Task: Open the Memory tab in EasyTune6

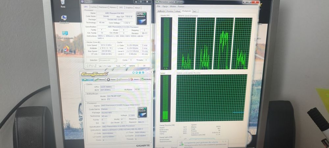Action: tap(100, 80)
